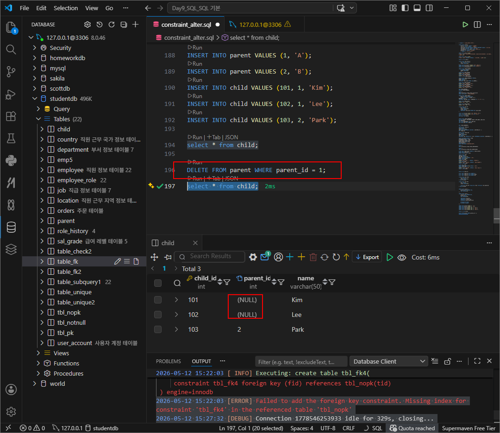Insert a new row with blue plus
Screen dimensions: 500x433
tap(289, 257)
